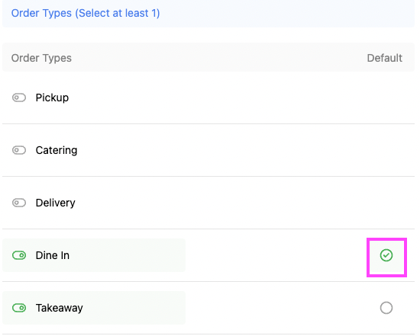
Task: Click the gray 'Order Types' column header
Action: (41, 58)
